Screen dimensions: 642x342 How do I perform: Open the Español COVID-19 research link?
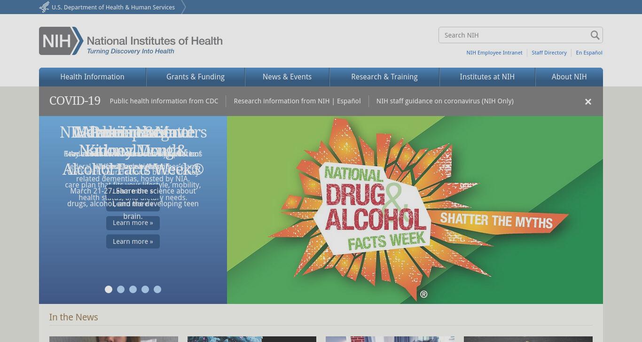(349, 101)
